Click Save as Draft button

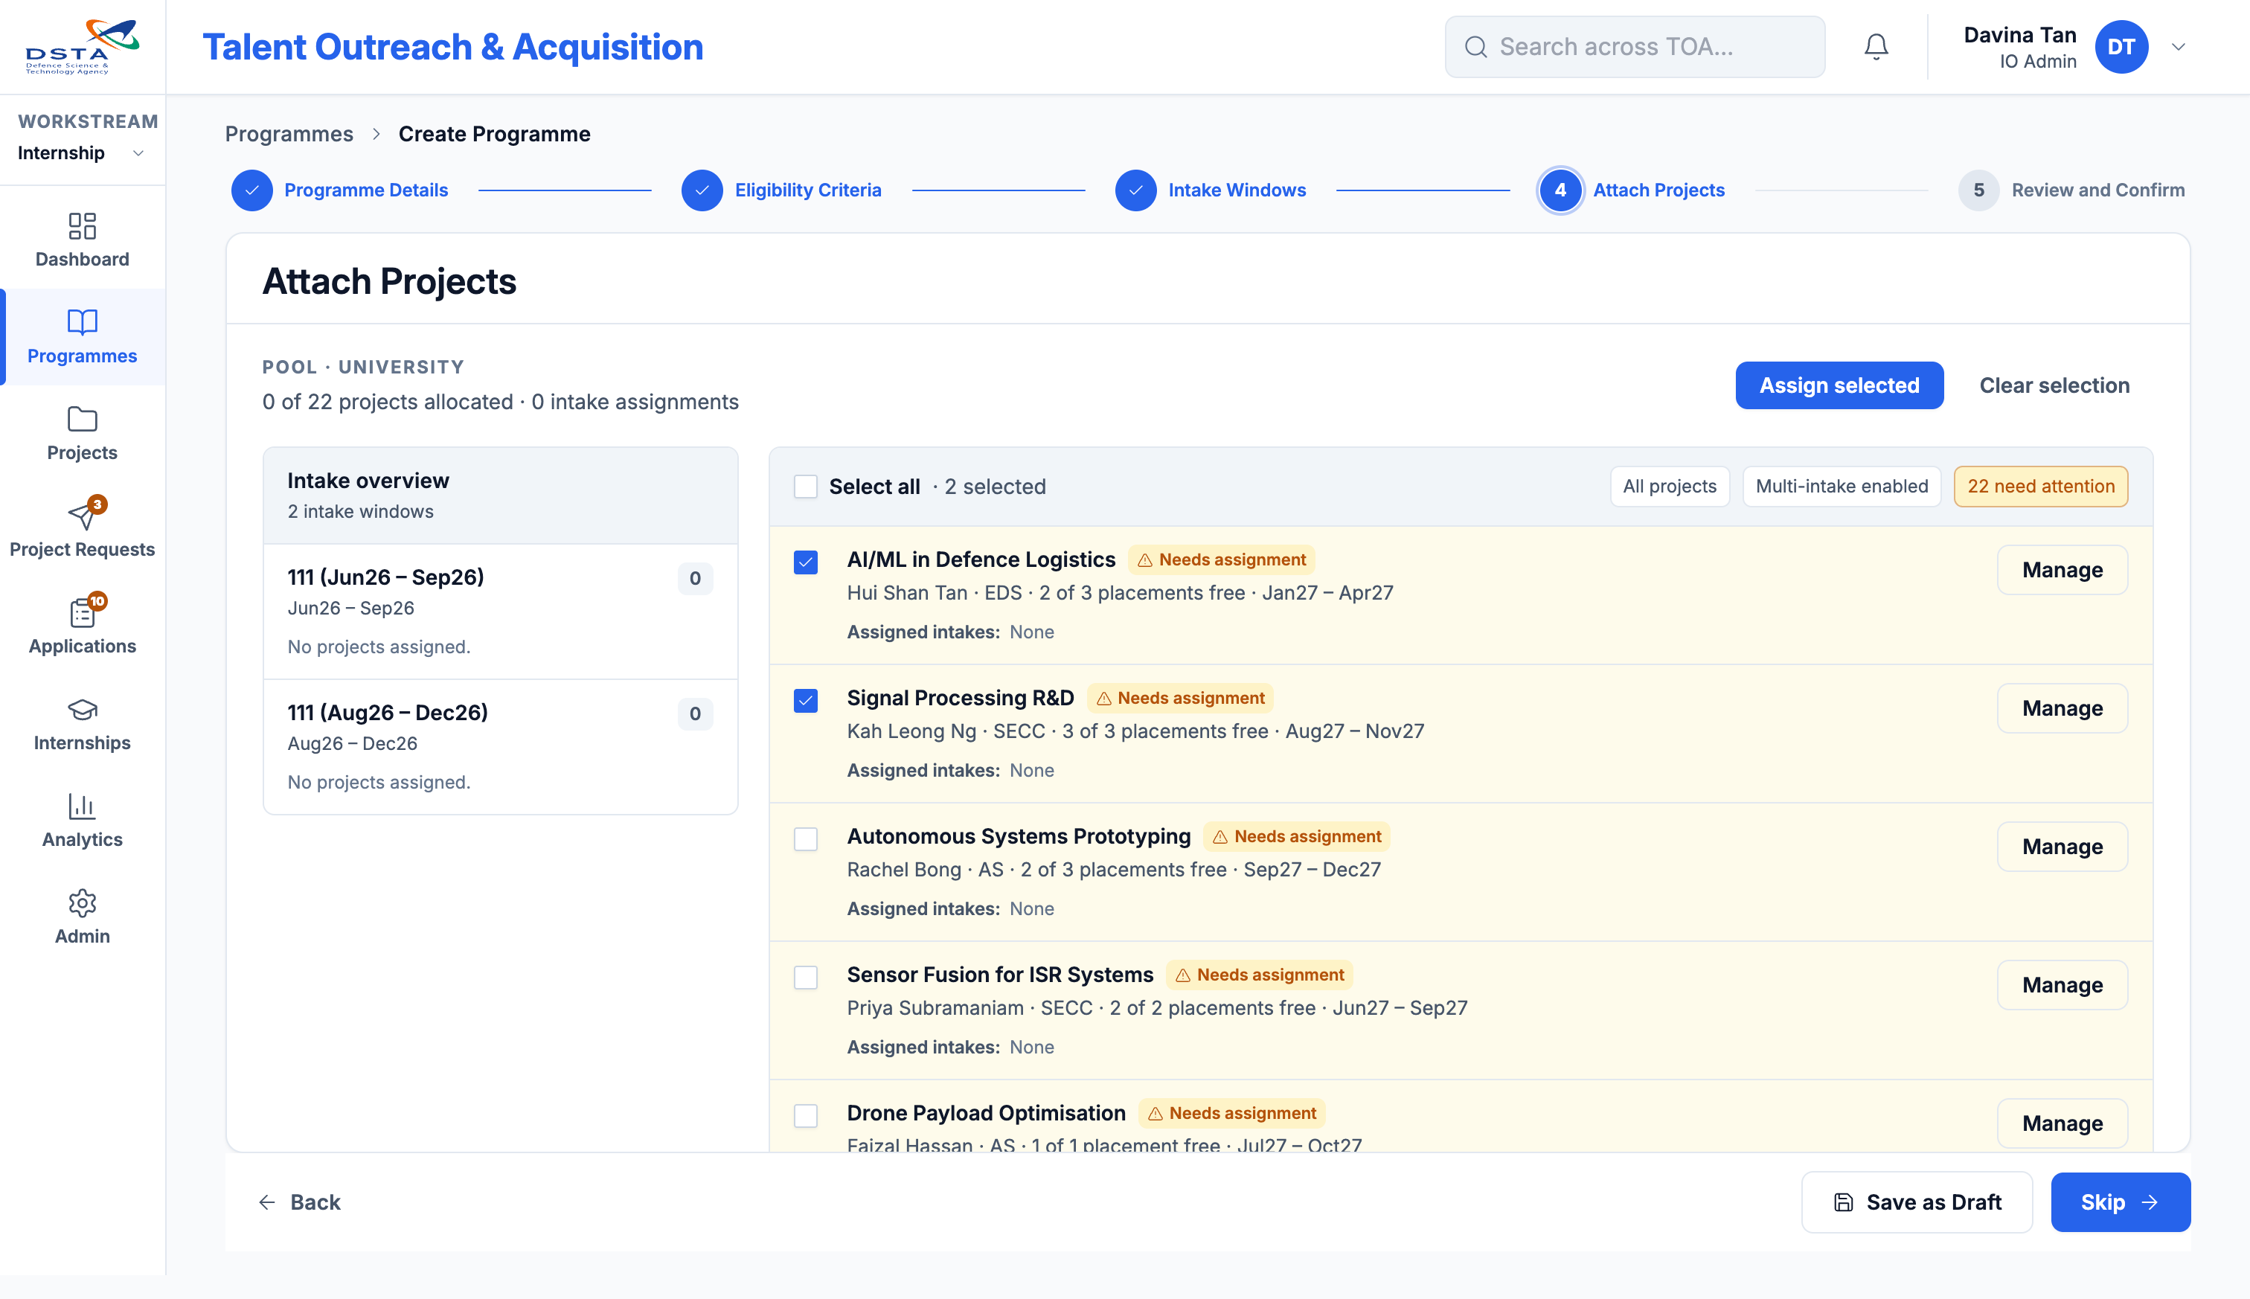point(1917,1202)
